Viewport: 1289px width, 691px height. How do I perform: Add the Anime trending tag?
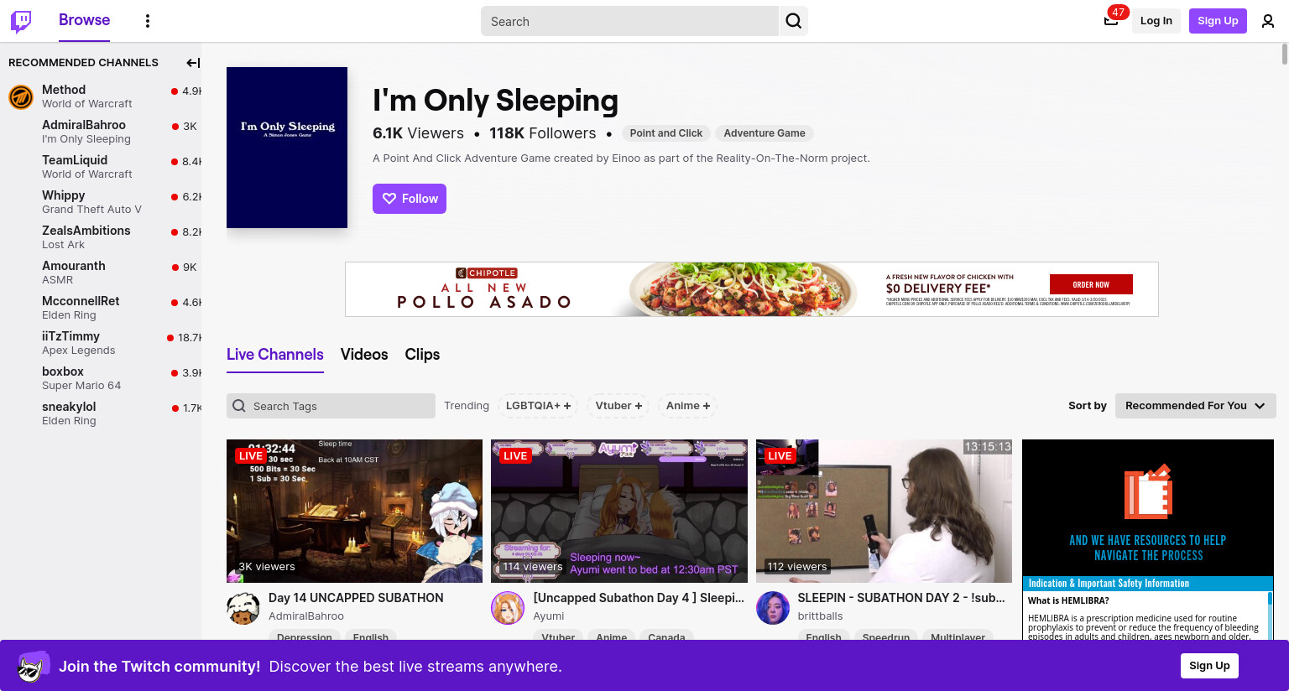[688, 406]
